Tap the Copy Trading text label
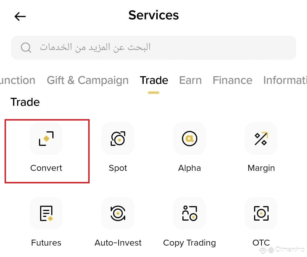Image resolution: width=307 pixels, height=257 pixels. 189,243
